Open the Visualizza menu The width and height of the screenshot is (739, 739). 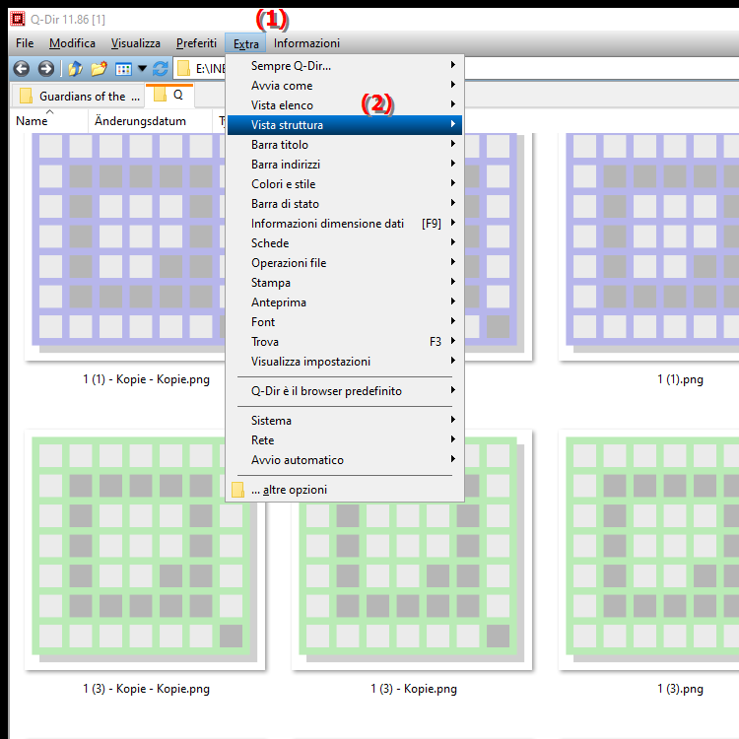point(136,43)
